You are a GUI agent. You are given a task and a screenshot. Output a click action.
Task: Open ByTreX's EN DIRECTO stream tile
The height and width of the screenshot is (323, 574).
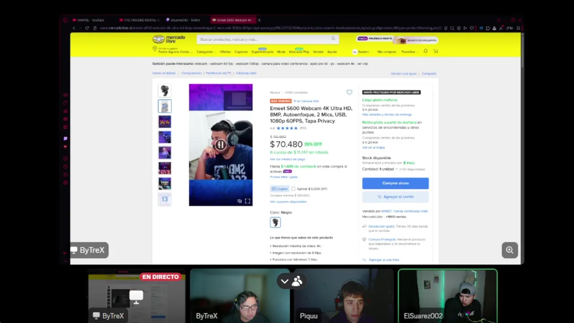click(x=136, y=296)
